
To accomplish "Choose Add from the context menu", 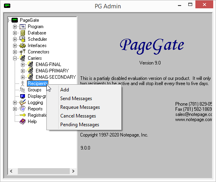I will [84, 90].
